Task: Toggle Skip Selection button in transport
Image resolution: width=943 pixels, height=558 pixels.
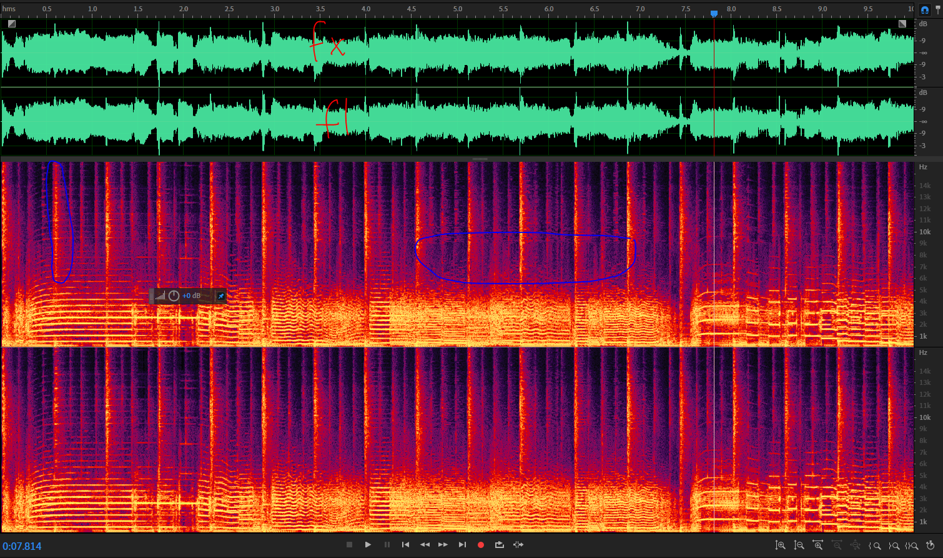Action: [518, 545]
